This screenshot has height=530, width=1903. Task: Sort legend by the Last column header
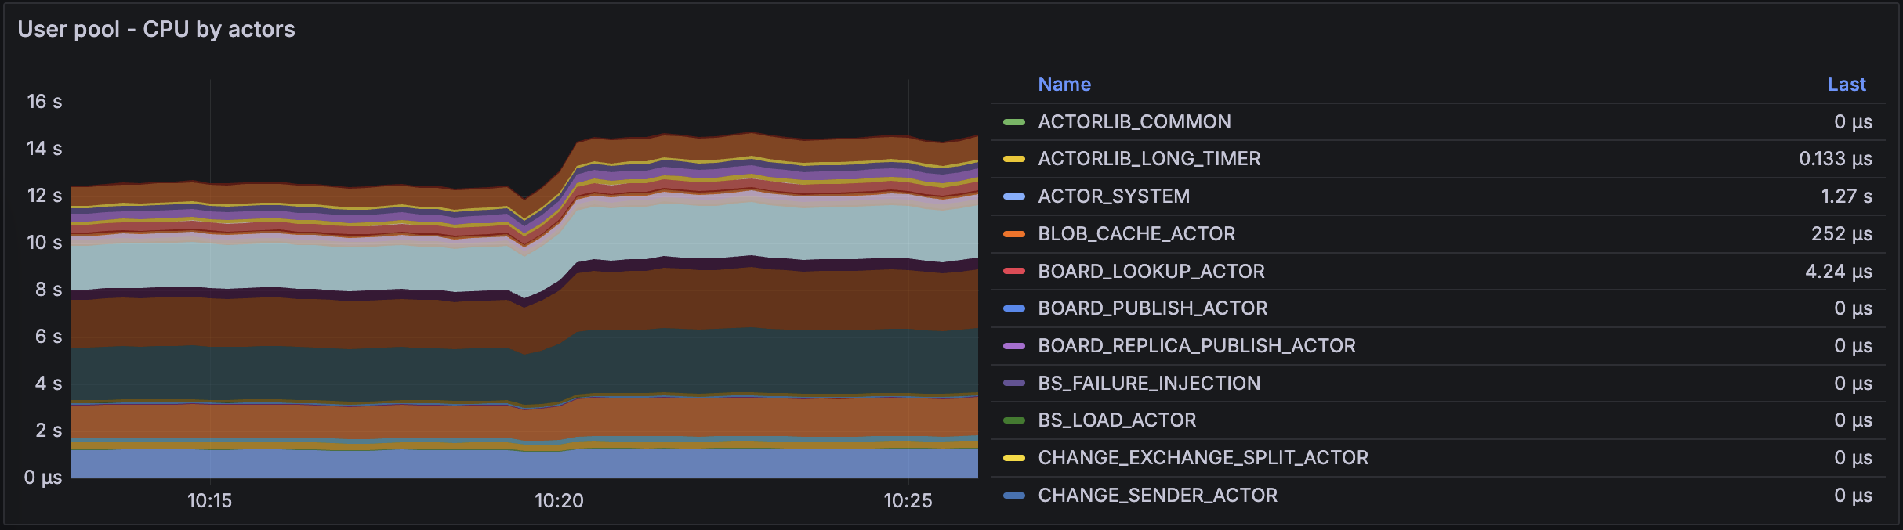1846,85
